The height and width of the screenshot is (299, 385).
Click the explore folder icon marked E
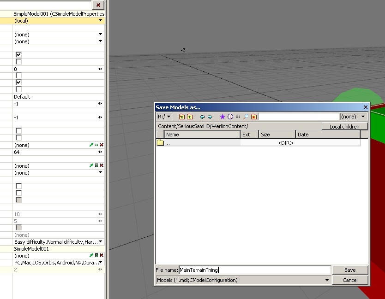(182, 117)
